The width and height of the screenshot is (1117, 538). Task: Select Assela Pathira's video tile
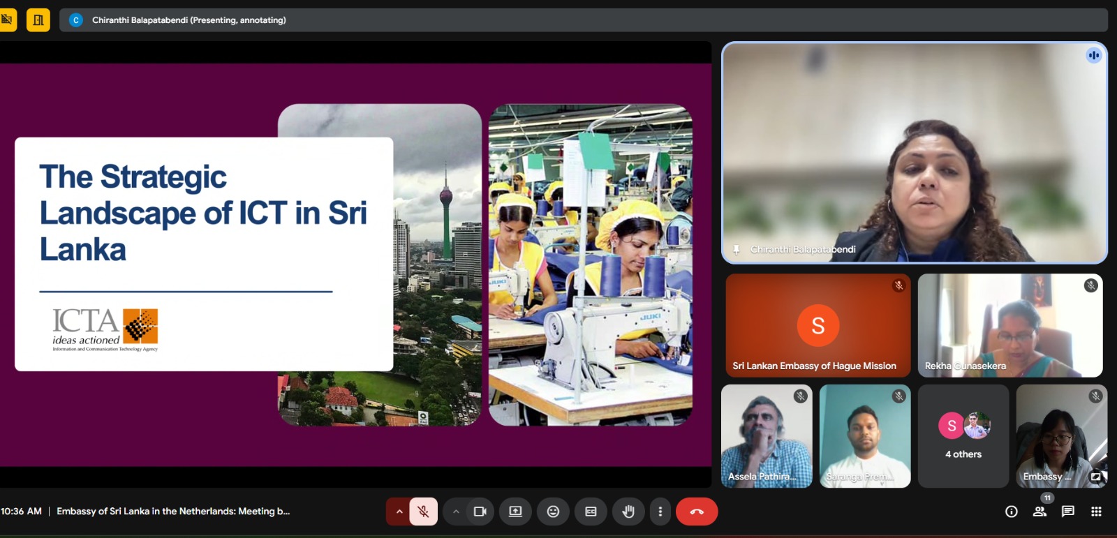click(x=767, y=436)
